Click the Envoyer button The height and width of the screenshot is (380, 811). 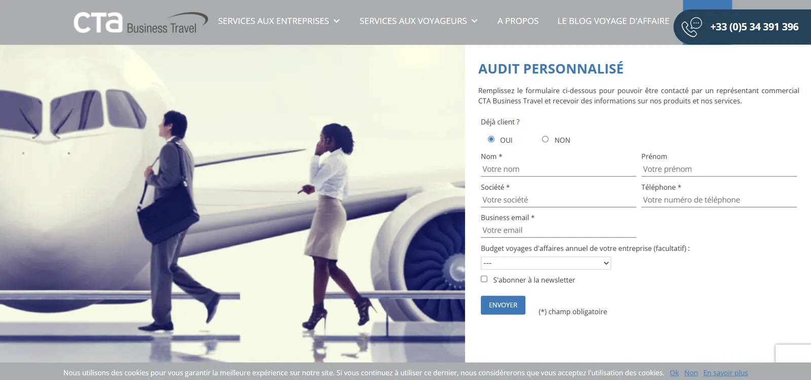(503, 305)
